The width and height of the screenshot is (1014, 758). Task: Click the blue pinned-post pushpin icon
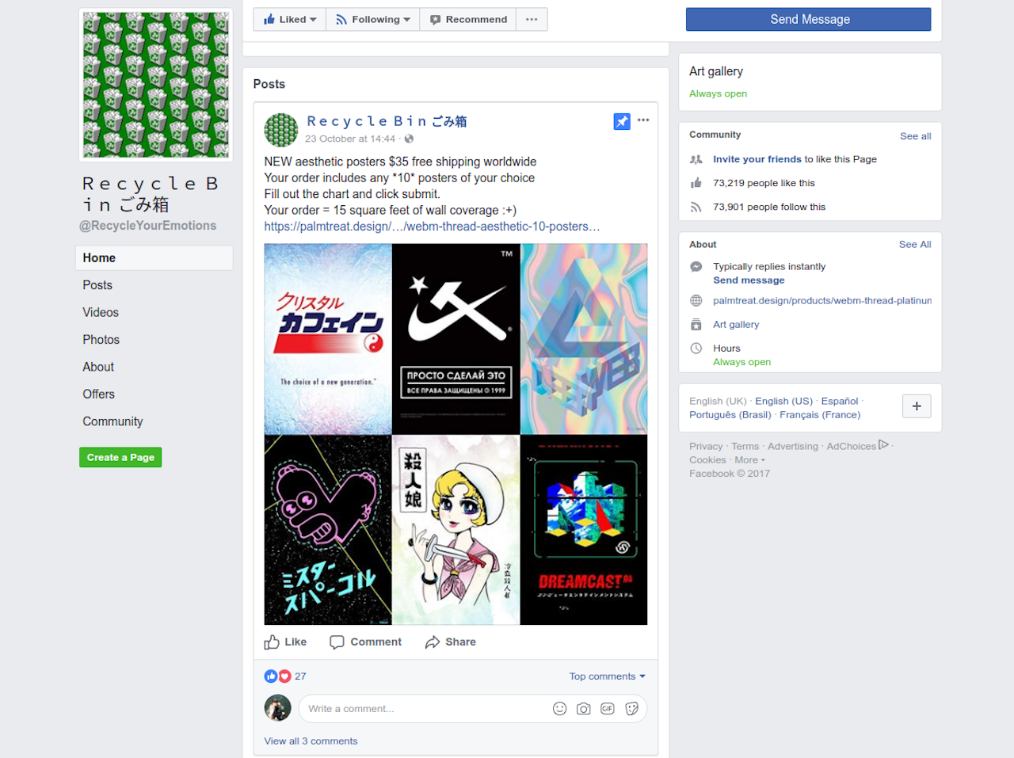(x=621, y=121)
